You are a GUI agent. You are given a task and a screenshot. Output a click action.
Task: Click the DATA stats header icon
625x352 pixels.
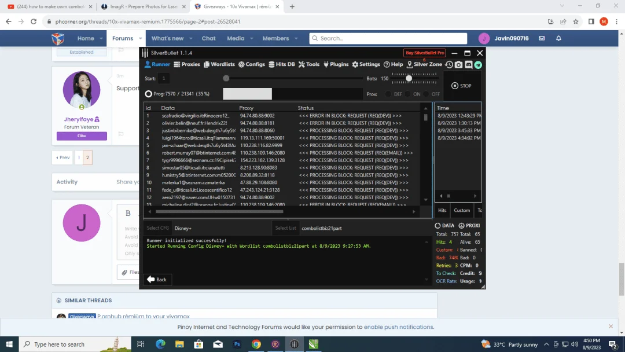click(x=437, y=226)
